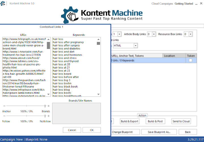Click the Back button
The height and width of the screenshot is (142, 204).
point(188,132)
